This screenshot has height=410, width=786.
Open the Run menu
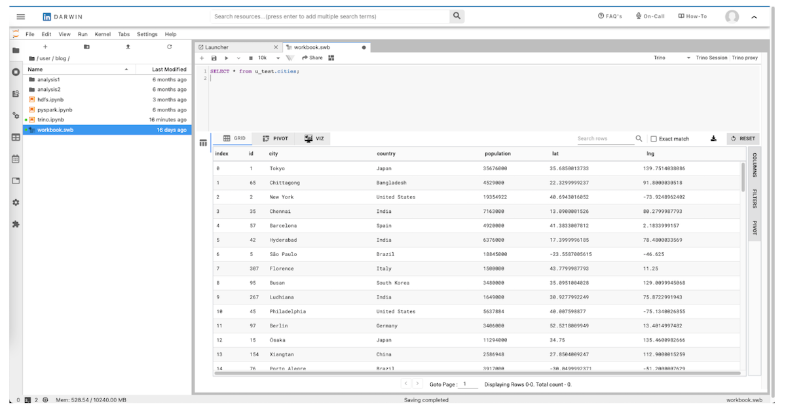pyautogui.click(x=83, y=34)
